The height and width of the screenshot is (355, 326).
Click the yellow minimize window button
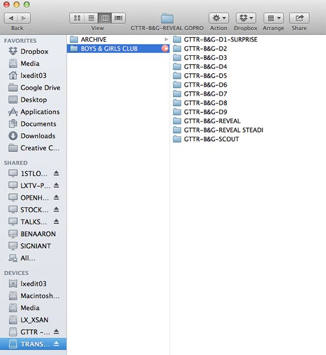(x=16, y=4)
